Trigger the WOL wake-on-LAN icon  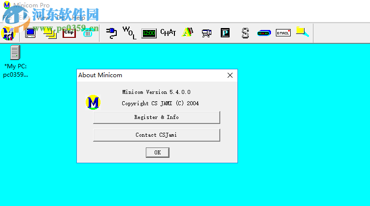130,33
